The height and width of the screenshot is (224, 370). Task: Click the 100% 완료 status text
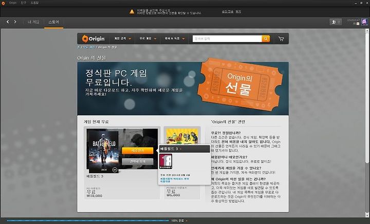coord(178,221)
